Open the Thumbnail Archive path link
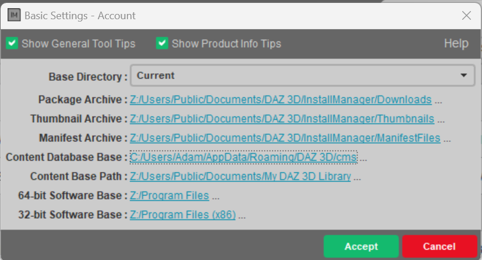Image resolution: width=482 pixels, height=260 pixels. point(282,119)
